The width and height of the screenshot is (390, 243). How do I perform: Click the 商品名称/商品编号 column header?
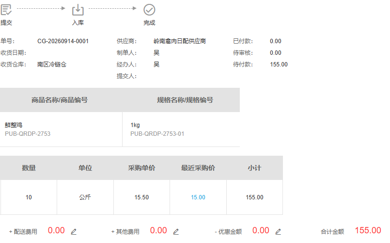point(60,100)
